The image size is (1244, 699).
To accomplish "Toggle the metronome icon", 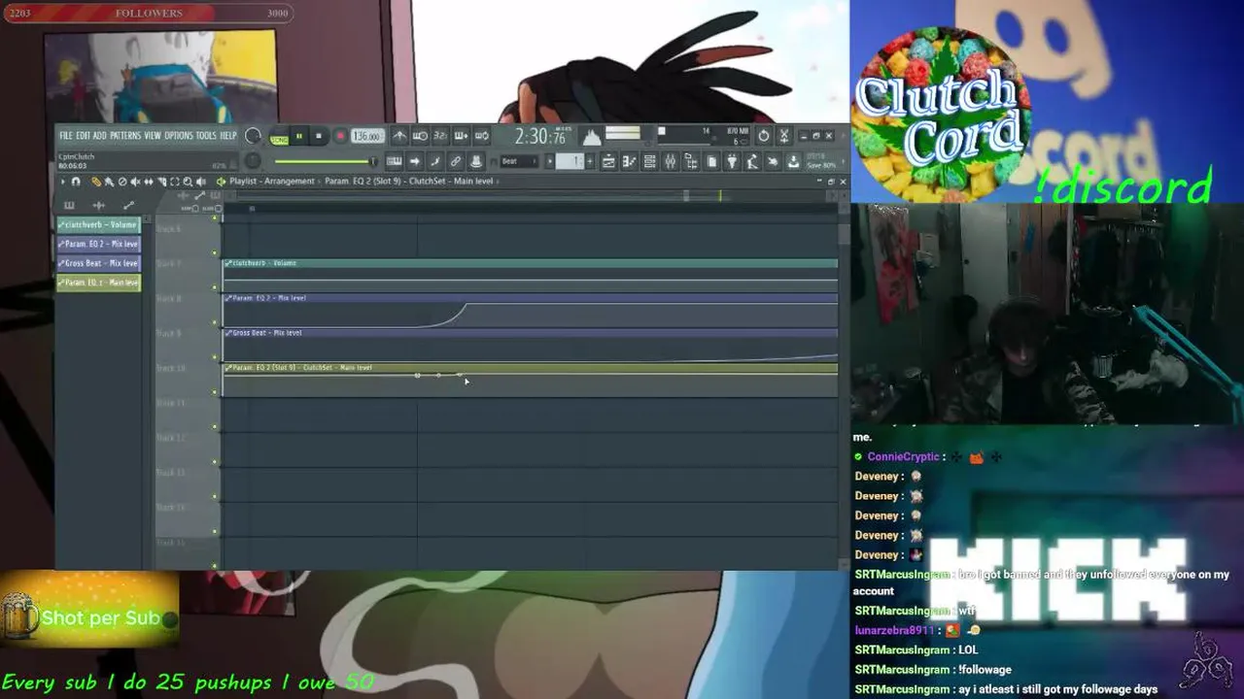I will coord(399,136).
